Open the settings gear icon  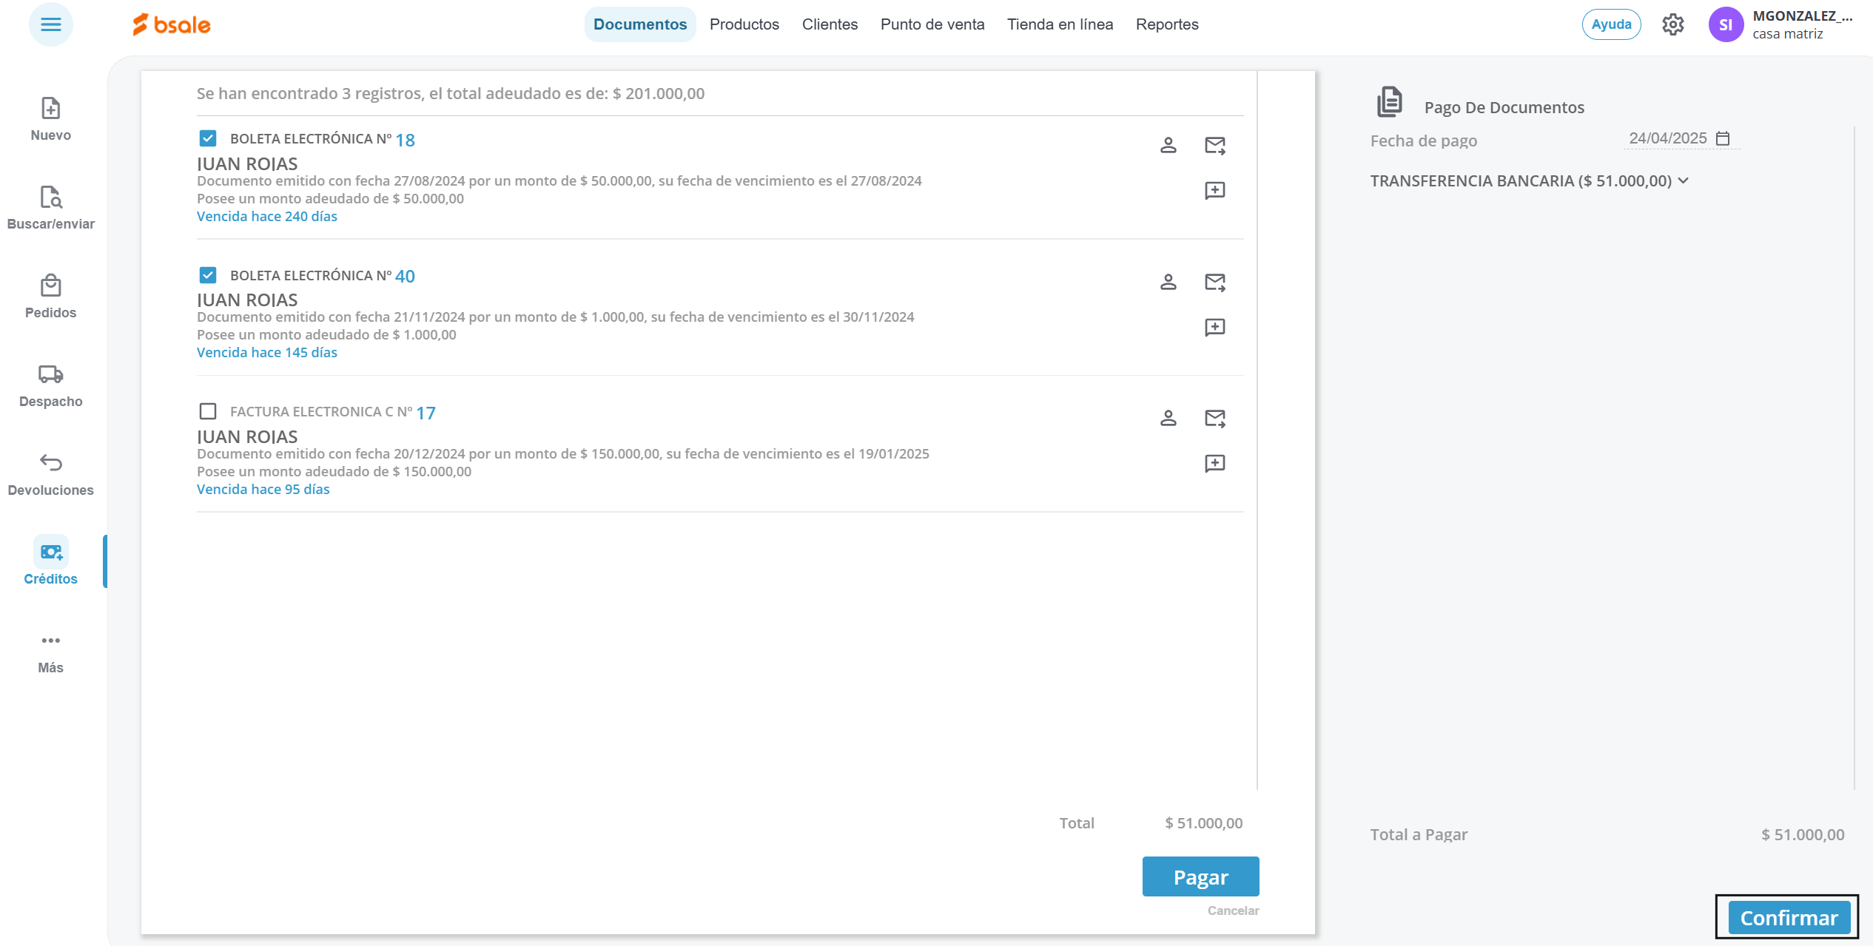tap(1672, 24)
